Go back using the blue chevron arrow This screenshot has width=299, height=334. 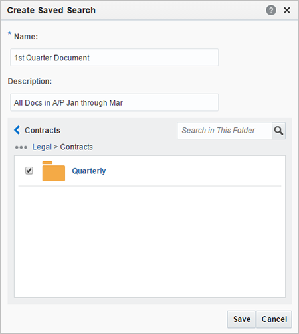(x=17, y=130)
